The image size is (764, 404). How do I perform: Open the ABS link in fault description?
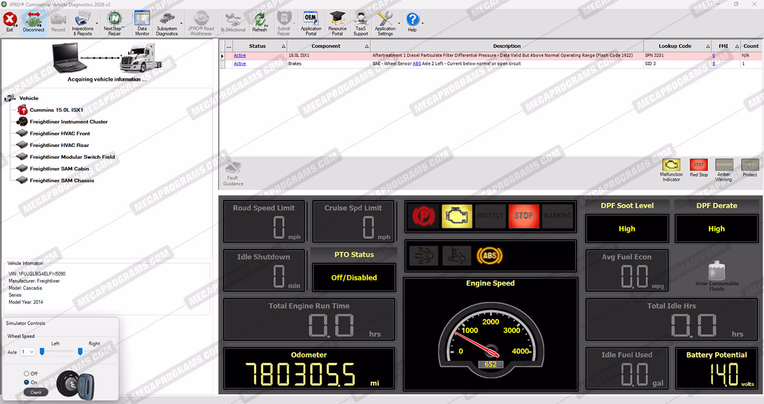[417, 64]
